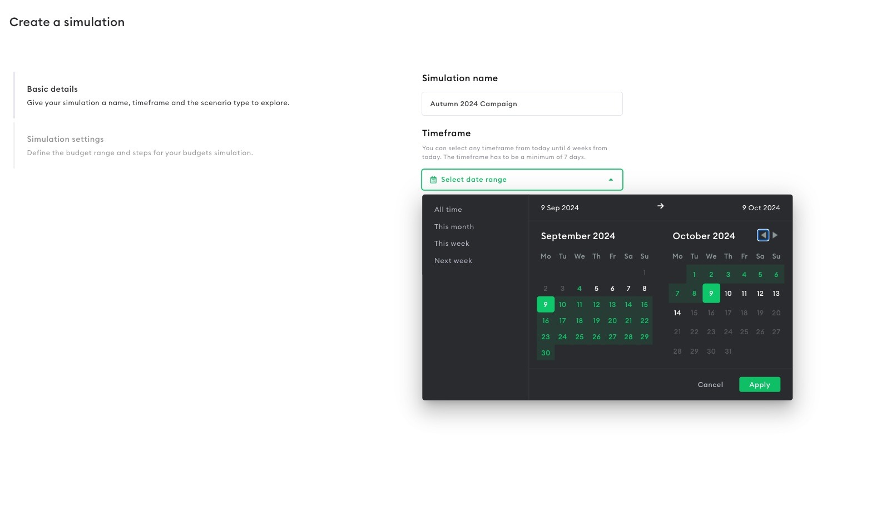Pick September 30 in the calendar
896x530 pixels.
[545, 353]
